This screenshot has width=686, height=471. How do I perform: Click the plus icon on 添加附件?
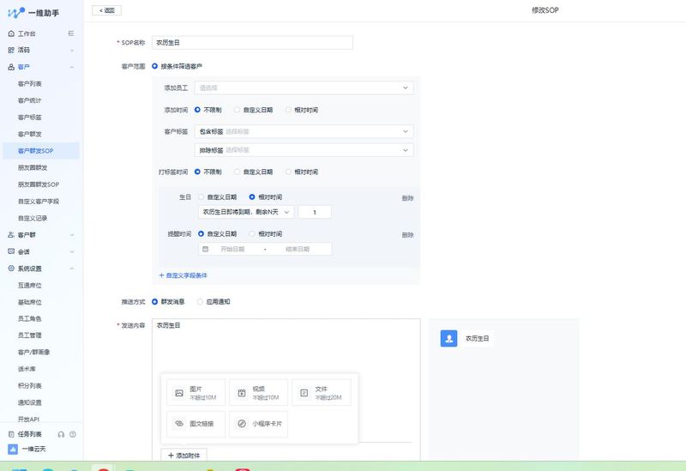click(171, 456)
